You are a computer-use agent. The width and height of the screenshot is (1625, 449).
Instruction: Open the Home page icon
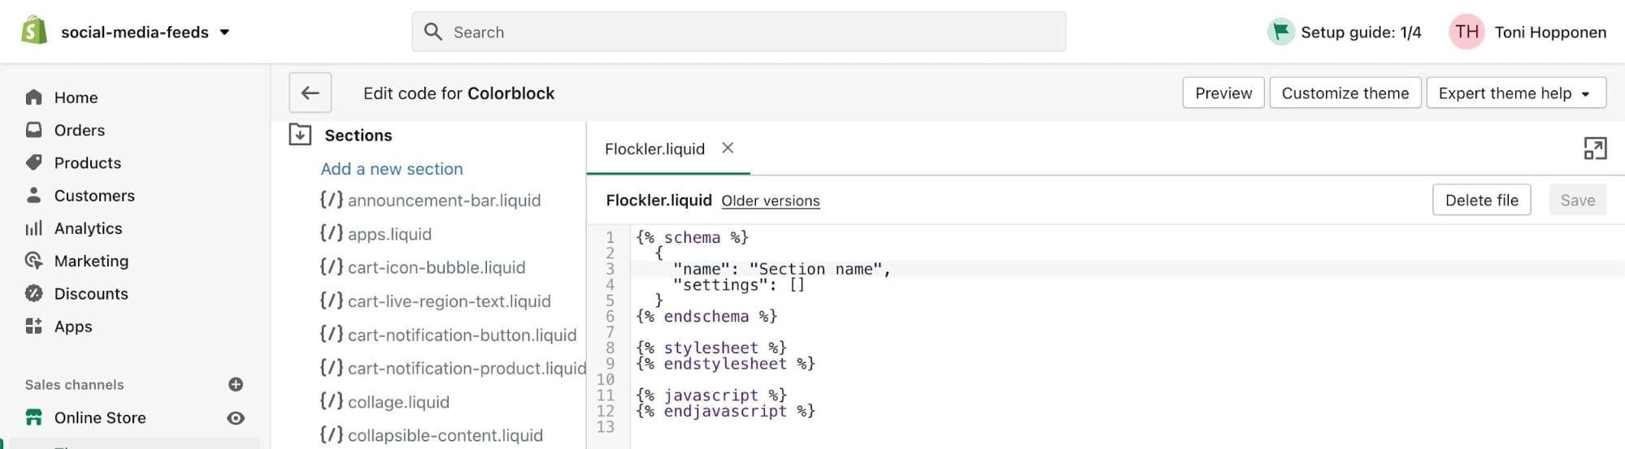click(x=34, y=97)
